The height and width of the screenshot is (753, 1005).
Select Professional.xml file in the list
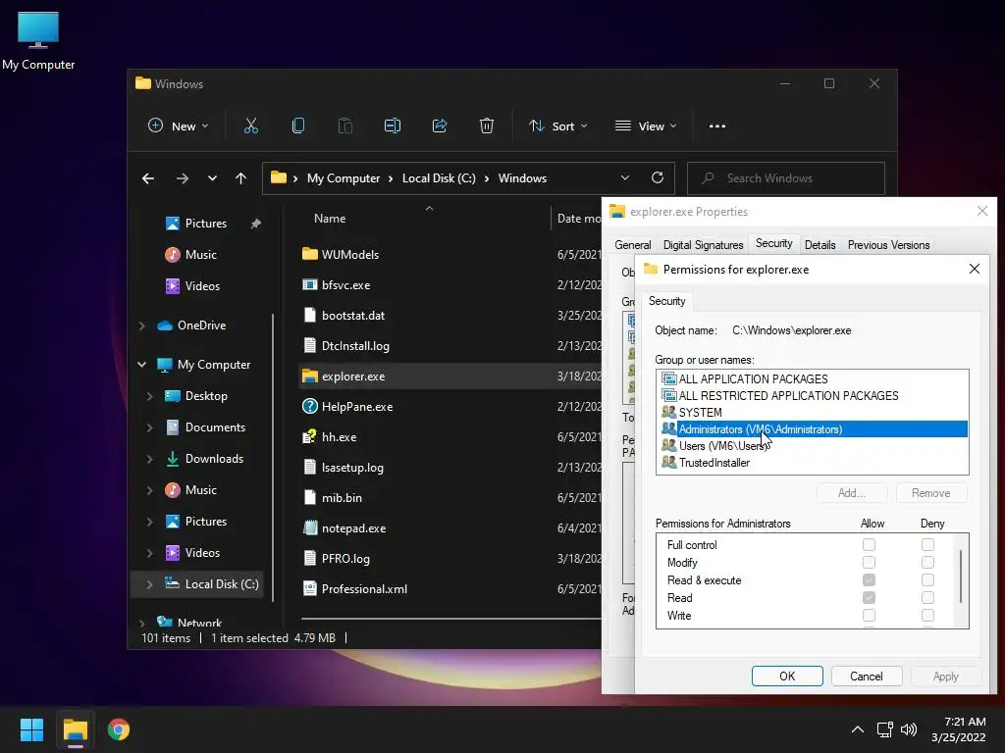coord(364,589)
